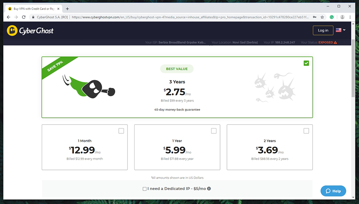
Task: Click the EXPOSED warning triangle icon
Action: [x=335, y=42]
